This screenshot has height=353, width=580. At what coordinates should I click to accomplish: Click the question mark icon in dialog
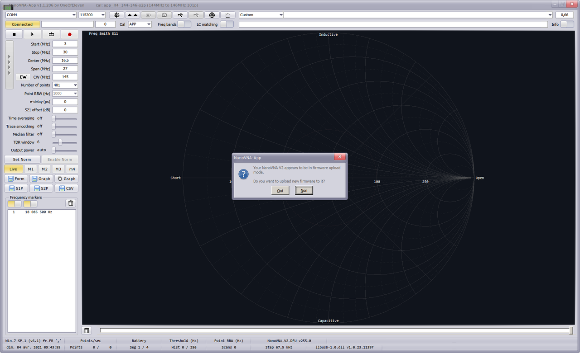pyautogui.click(x=243, y=174)
